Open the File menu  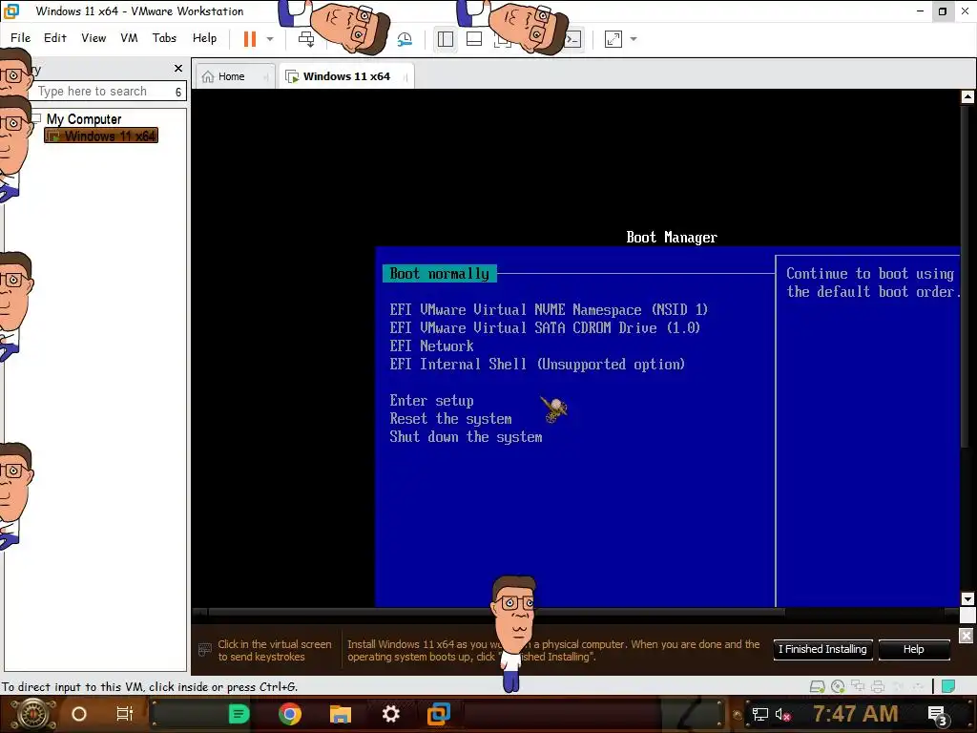(x=21, y=38)
